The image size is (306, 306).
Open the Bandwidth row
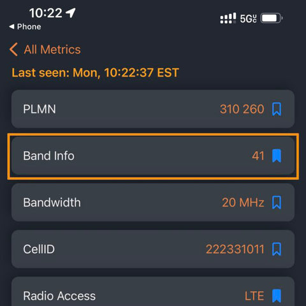pyautogui.click(x=153, y=203)
